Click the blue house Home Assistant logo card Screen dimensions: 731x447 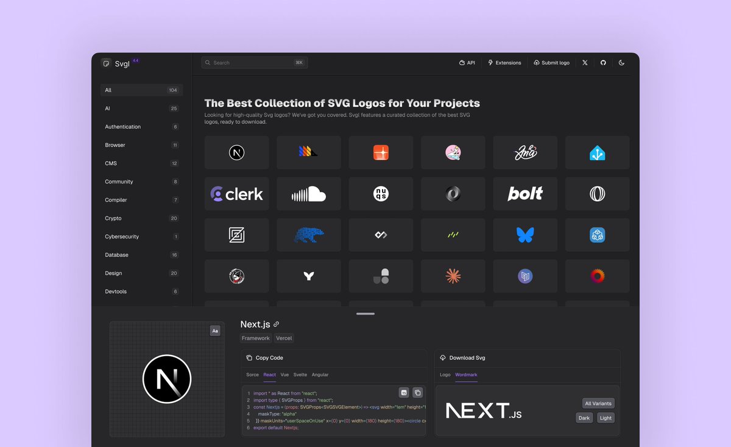[598, 152]
